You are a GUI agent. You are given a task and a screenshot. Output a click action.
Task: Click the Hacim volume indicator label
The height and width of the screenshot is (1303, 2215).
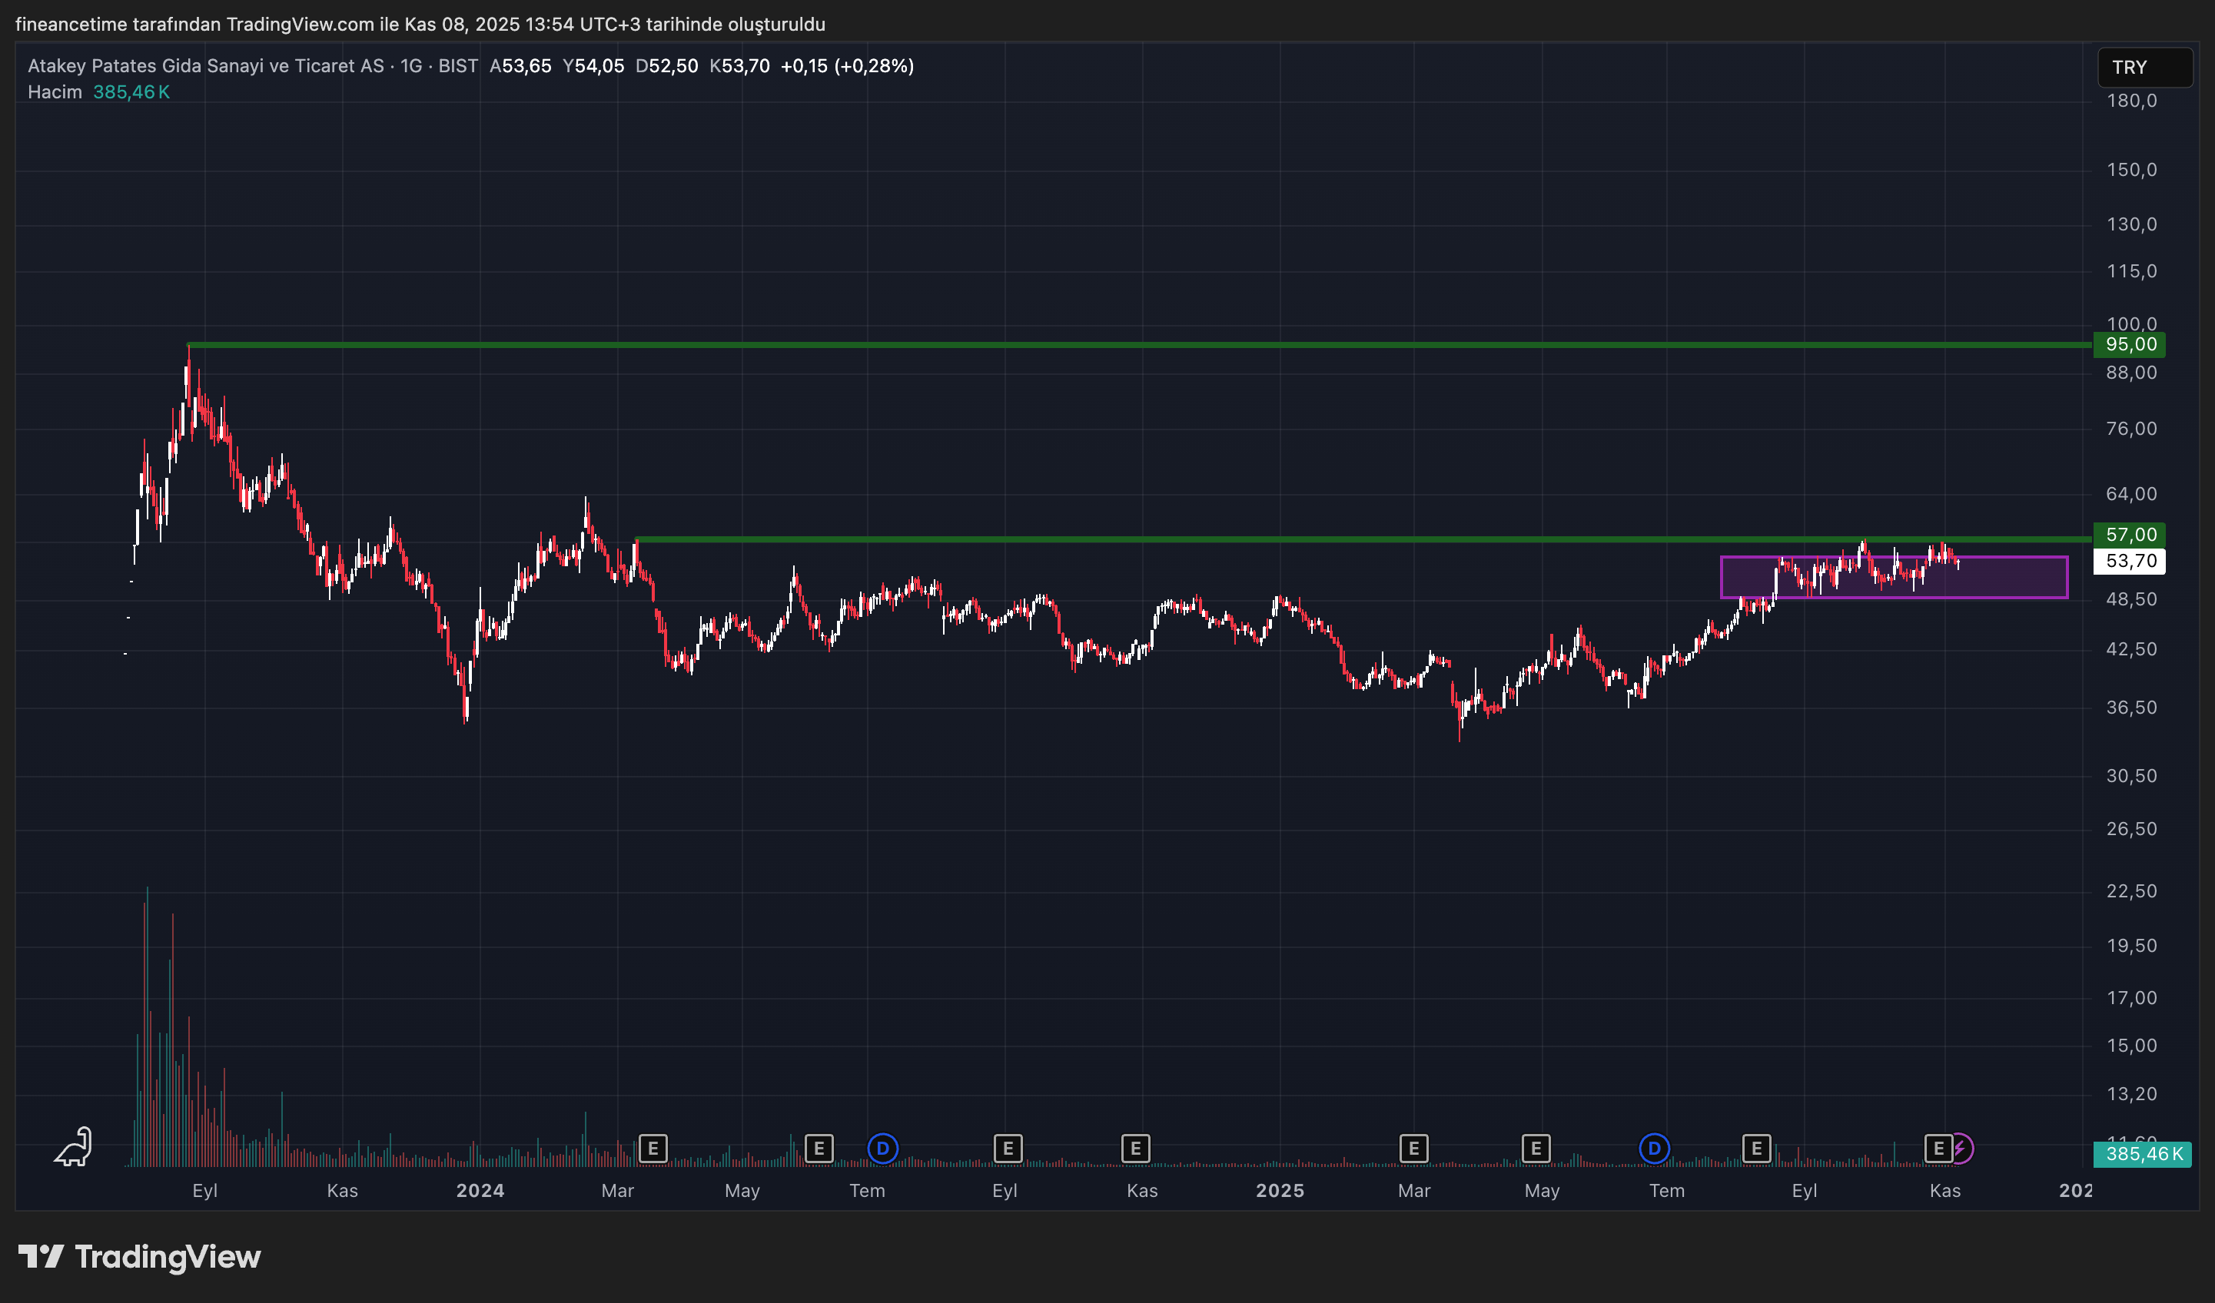click(55, 92)
